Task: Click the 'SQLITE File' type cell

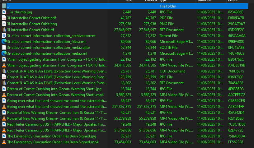Action: 168,48
